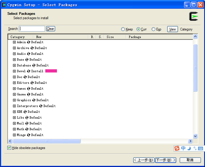Select the Keep radio button
Image resolution: width=205 pixels, height=167 pixels.
click(x=123, y=29)
